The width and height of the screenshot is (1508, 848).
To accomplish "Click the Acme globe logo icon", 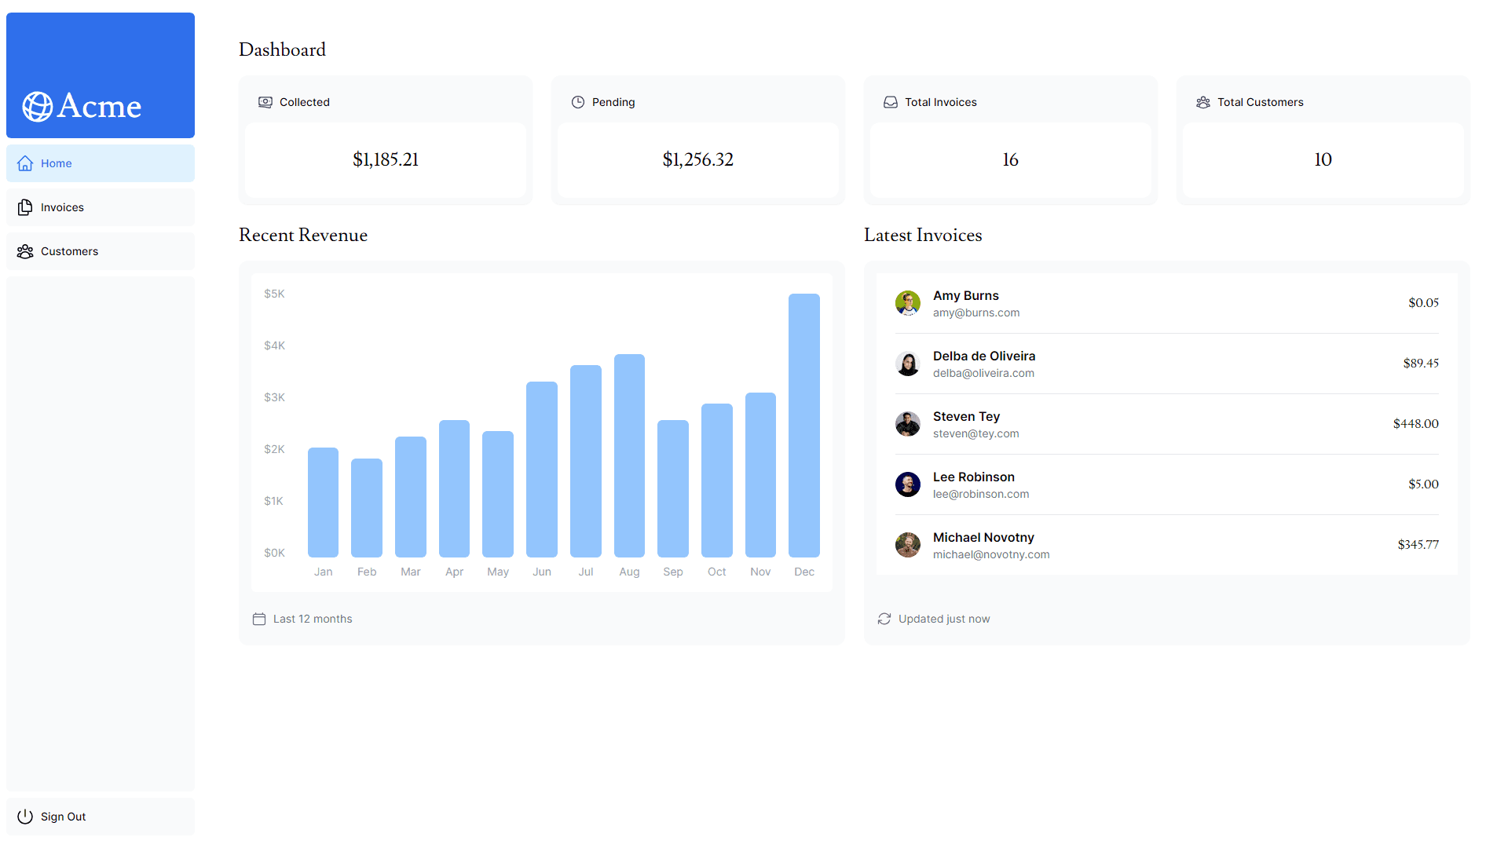I will tap(37, 107).
